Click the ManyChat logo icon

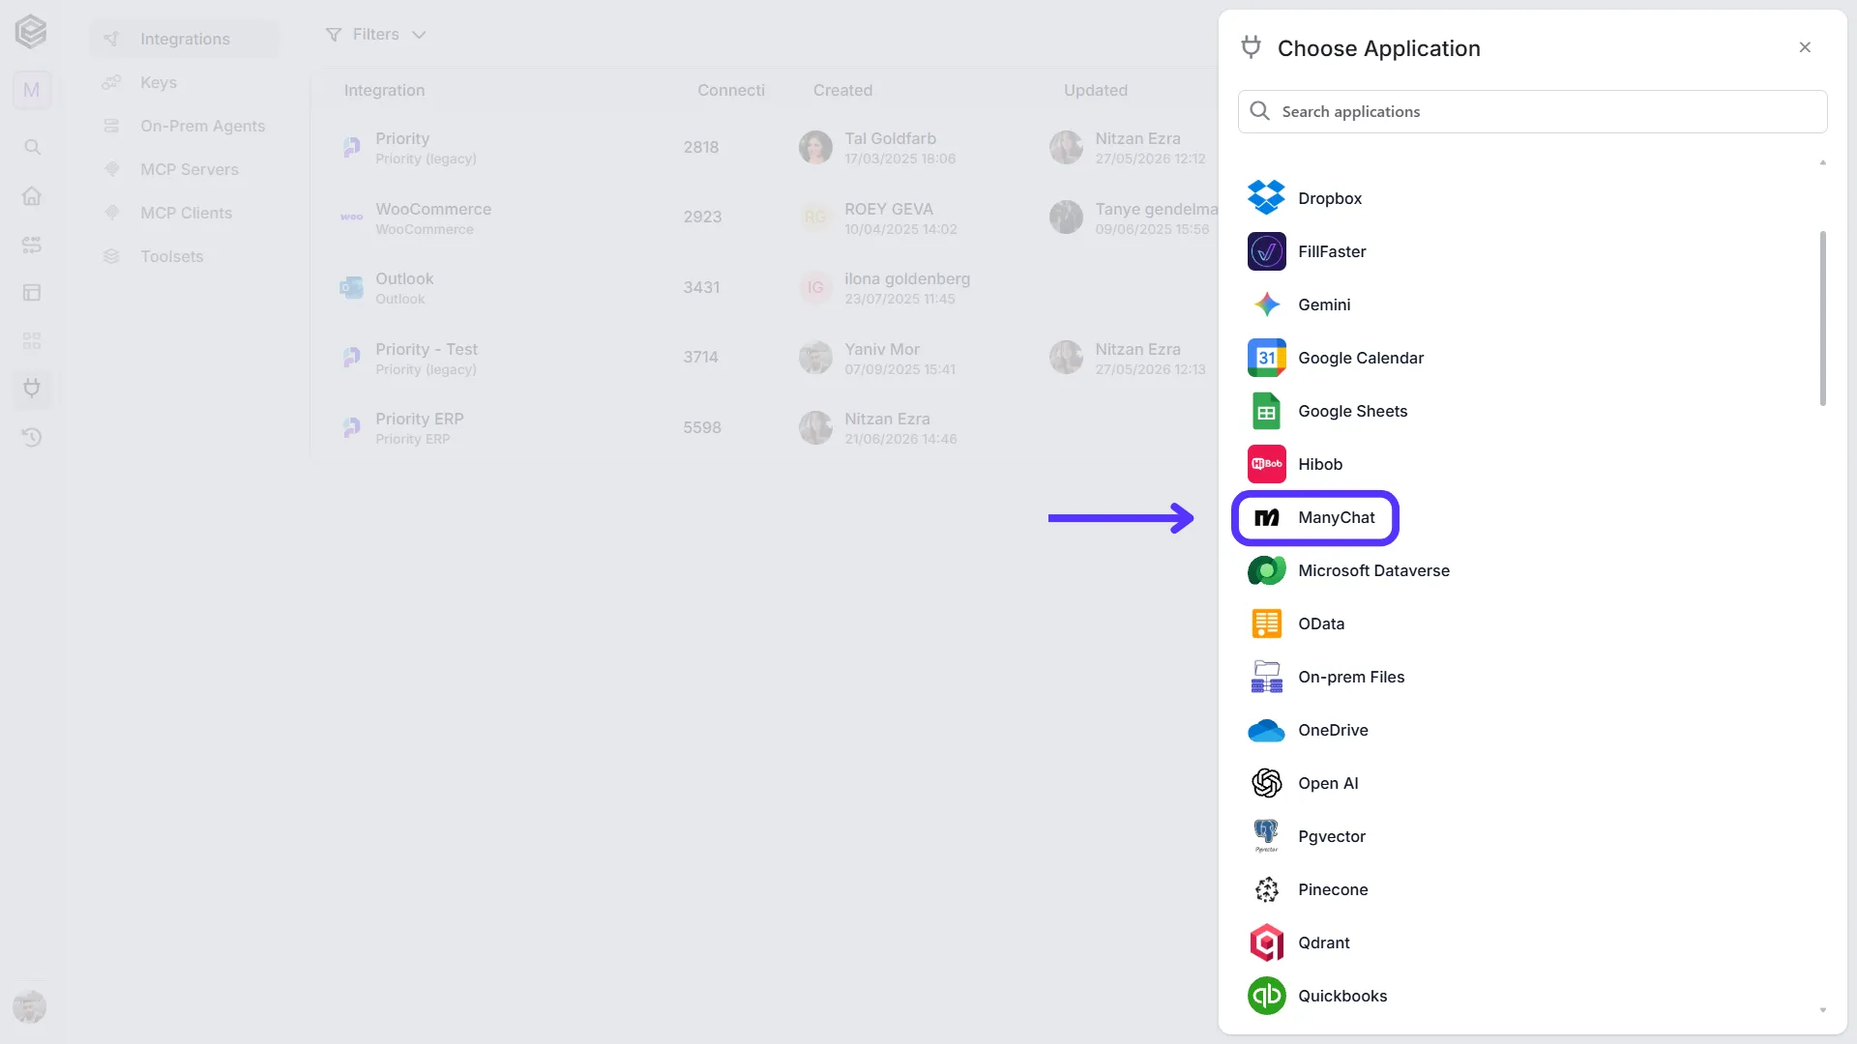(1266, 517)
